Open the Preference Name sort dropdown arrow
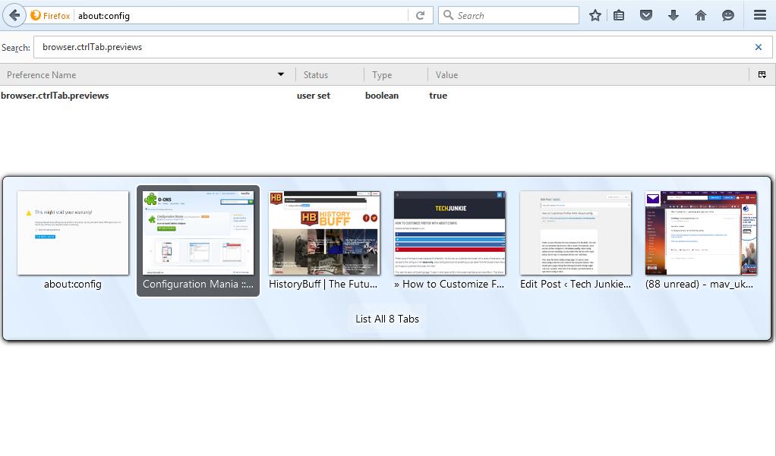This screenshot has height=456, width=776. click(x=280, y=74)
